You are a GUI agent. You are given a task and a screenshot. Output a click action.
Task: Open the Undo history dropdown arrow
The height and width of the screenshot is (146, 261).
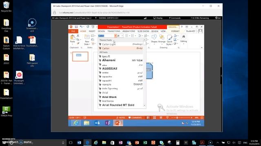[84, 27]
